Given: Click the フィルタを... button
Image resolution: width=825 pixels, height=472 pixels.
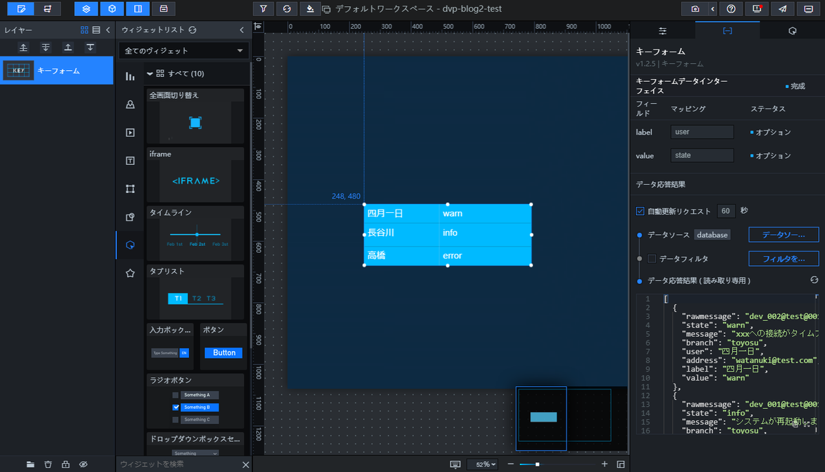Looking at the screenshot, I should point(784,259).
